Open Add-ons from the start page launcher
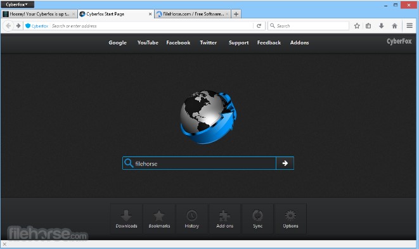 [x=225, y=219]
